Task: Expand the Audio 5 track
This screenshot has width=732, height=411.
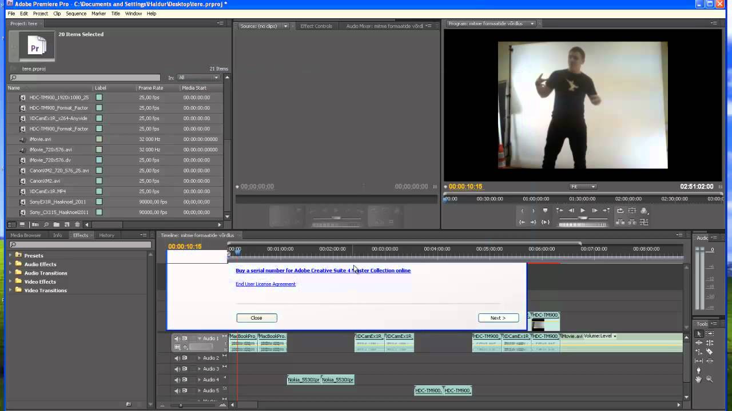Action: 199,390
